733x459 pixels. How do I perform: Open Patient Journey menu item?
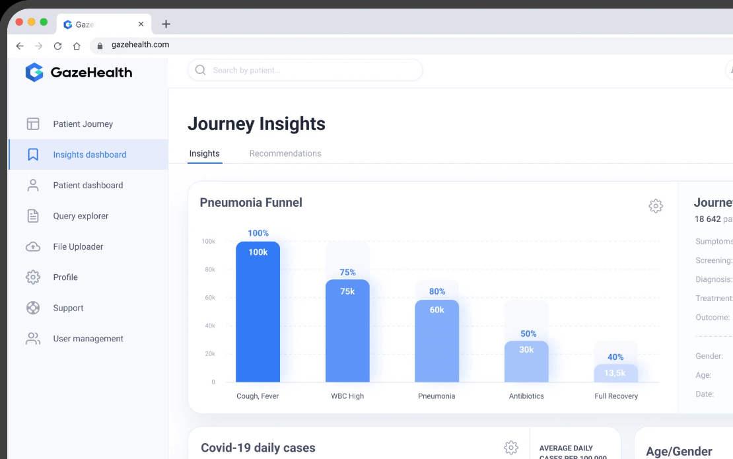(88, 124)
